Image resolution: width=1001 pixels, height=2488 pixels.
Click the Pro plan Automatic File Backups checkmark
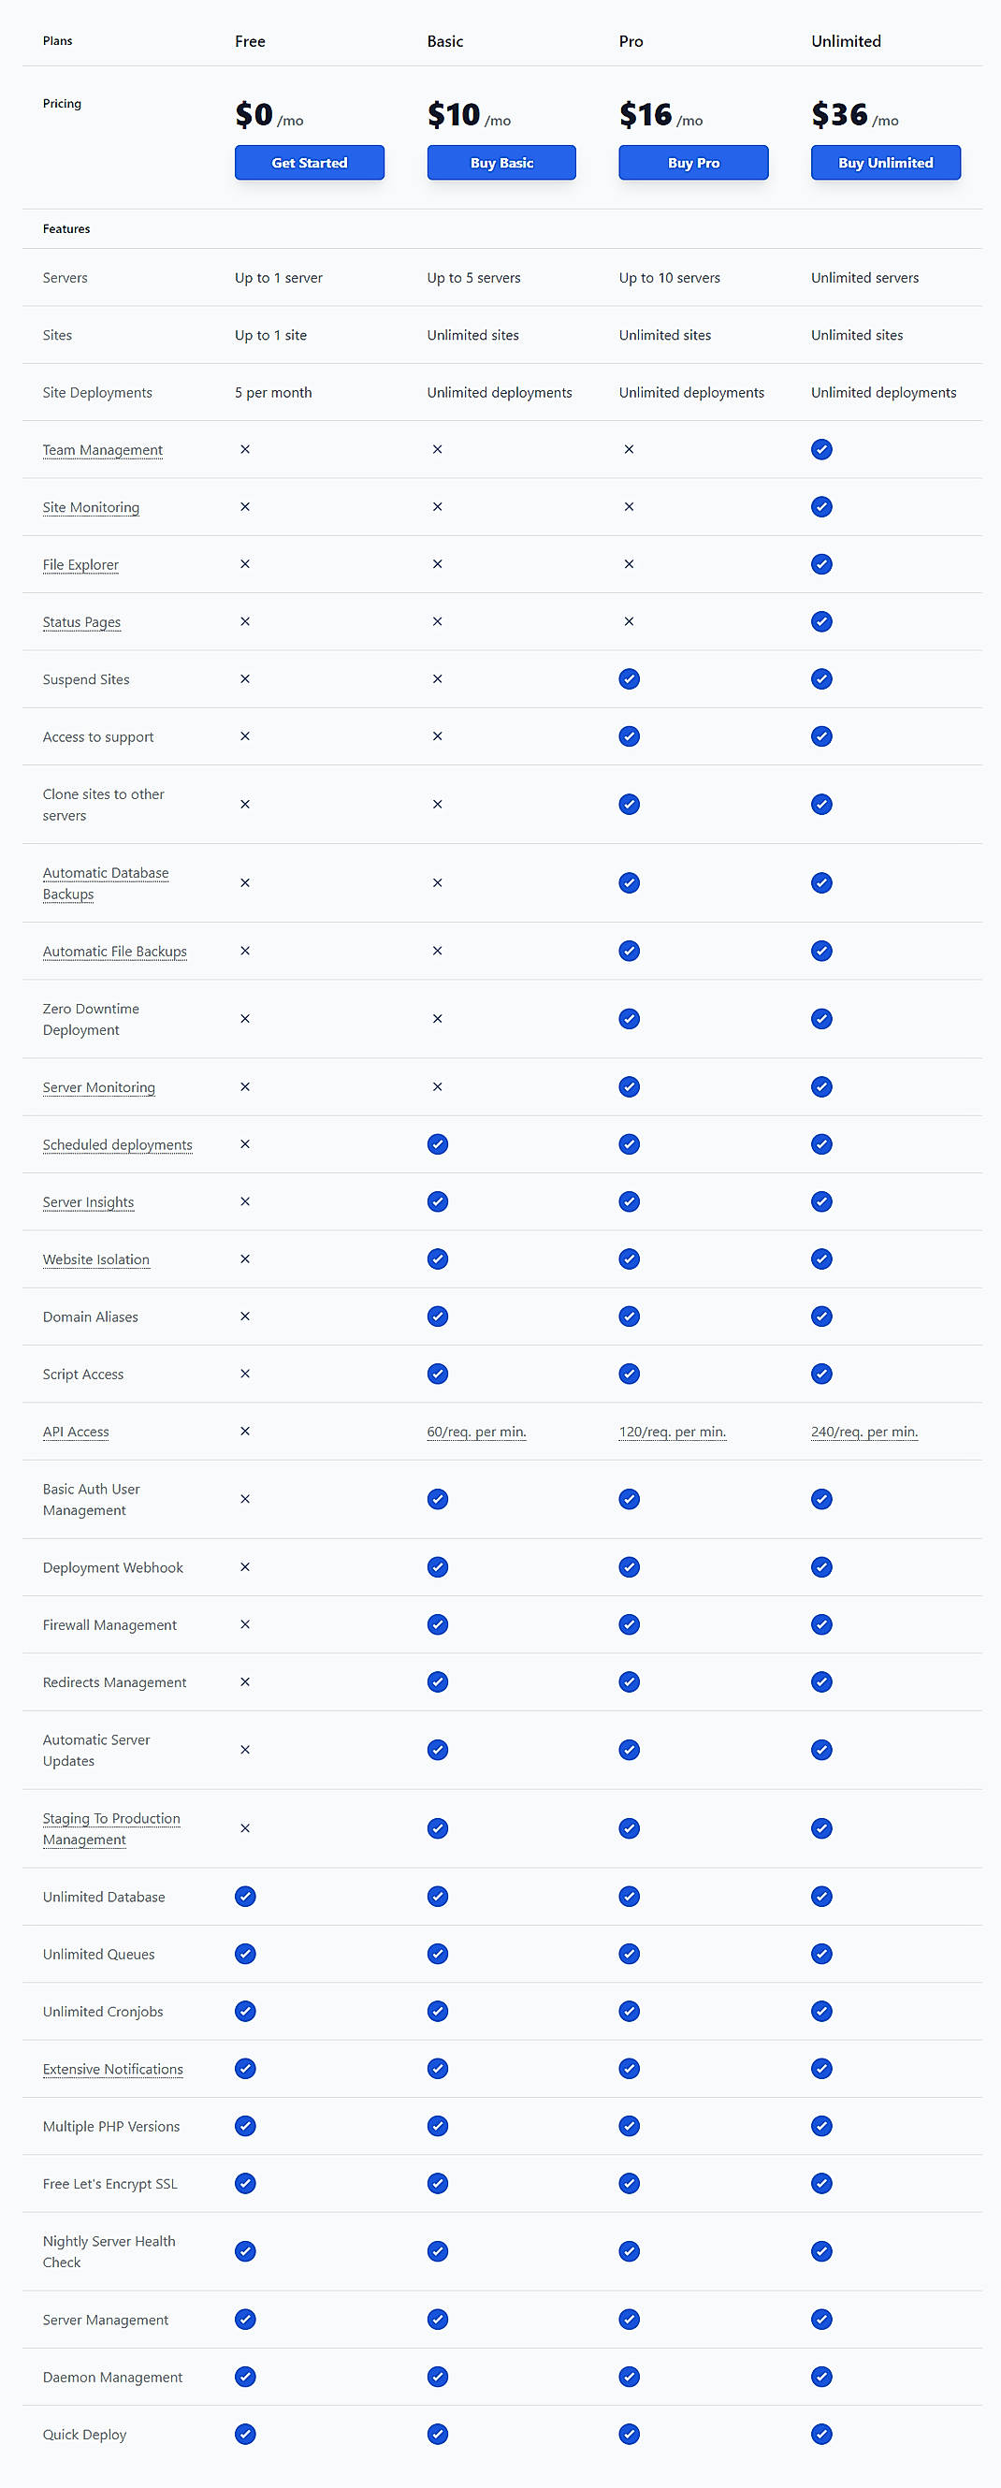point(629,951)
